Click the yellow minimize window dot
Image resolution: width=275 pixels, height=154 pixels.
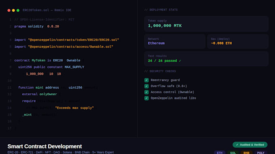pos(13,10)
